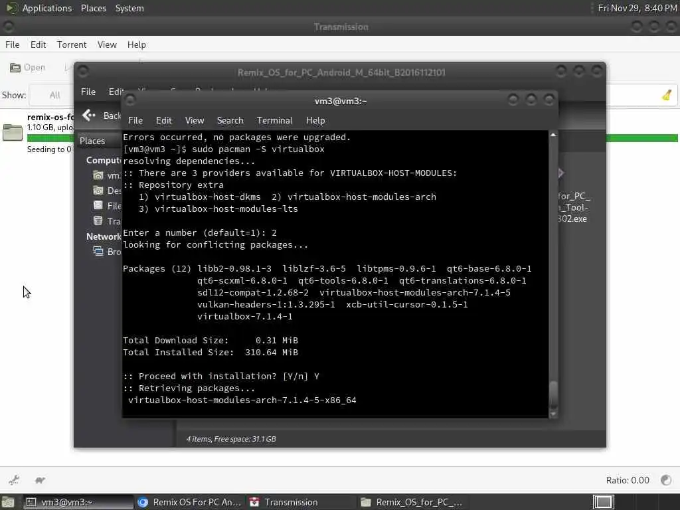Open the terminal File menu
This screenshot has width=680, height=510.
point(135,121)
